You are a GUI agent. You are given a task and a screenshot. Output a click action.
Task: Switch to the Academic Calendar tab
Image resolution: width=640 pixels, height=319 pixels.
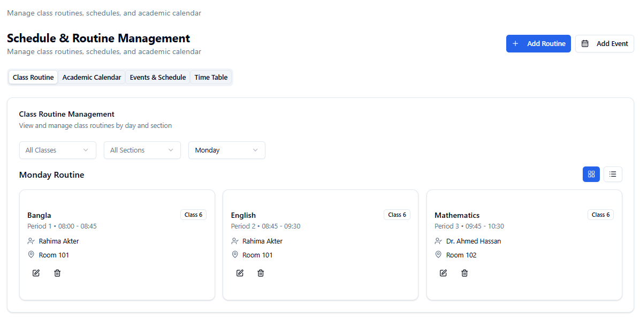(x=92, y=78)
